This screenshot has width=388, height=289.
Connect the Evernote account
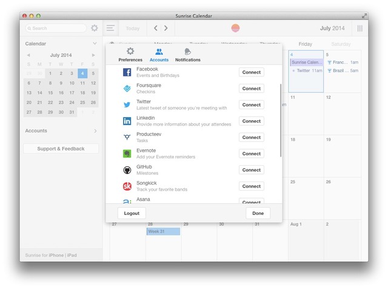pos(252,154)
